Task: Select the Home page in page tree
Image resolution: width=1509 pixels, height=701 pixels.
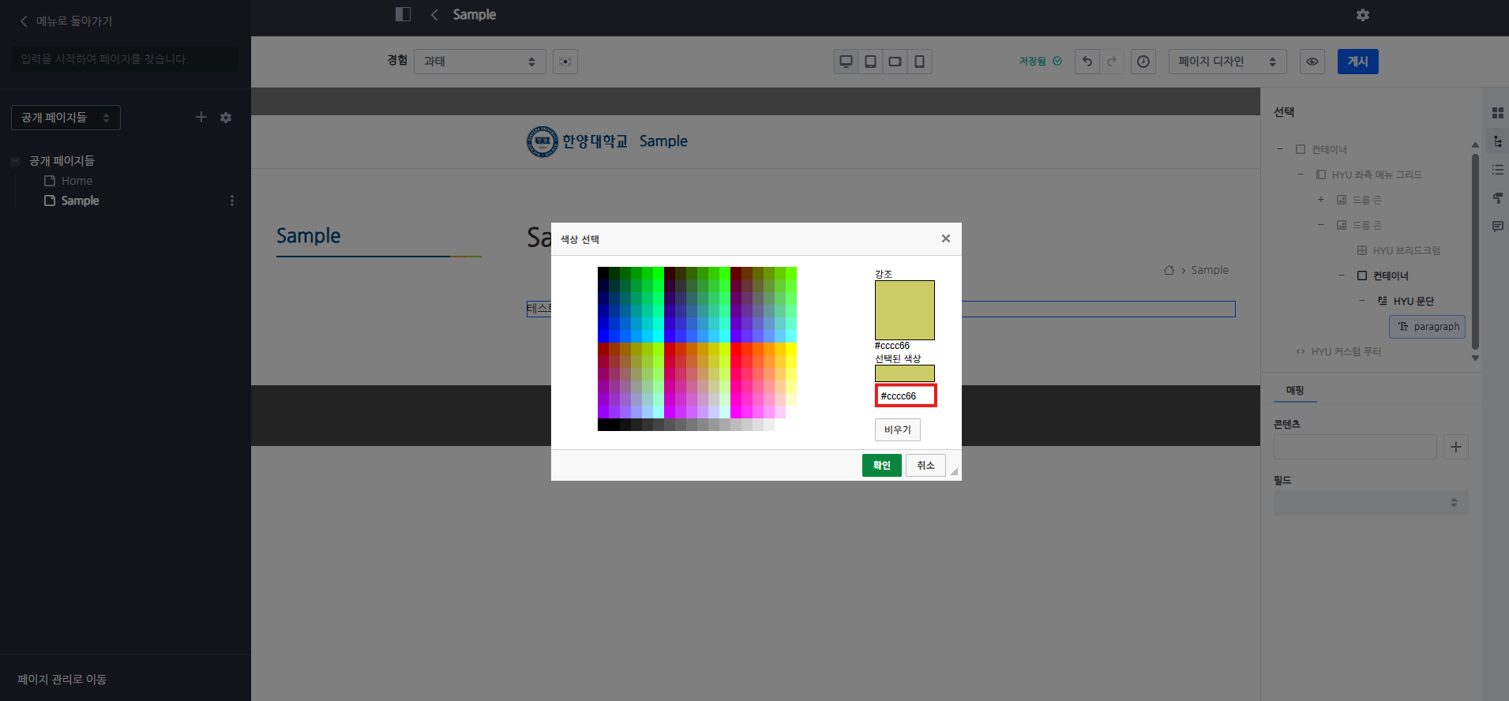Action: tap(77, 181)
